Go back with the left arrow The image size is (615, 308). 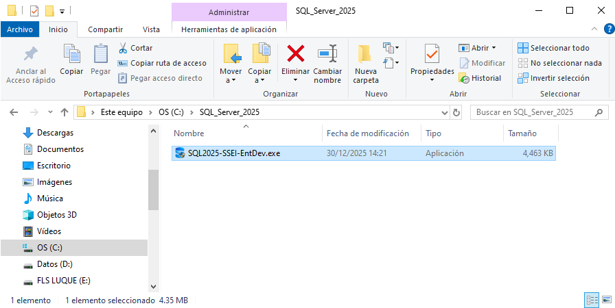[x=14, y=112]
